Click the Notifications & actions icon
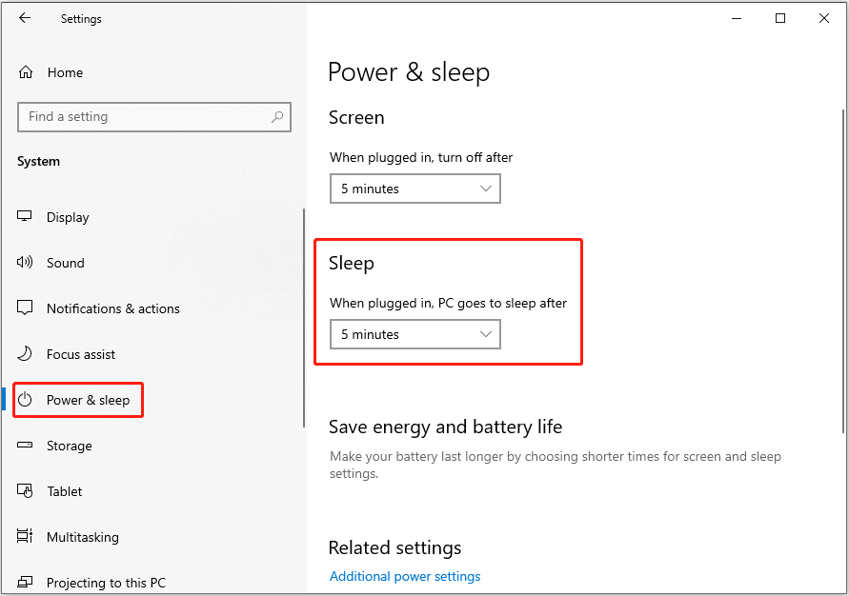Screen dimensions: 849x596 [x=25, y=308]
